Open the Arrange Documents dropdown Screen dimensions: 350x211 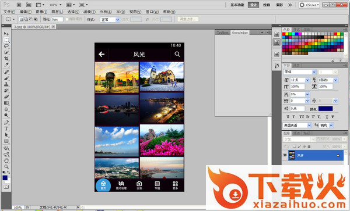[71, 5]
